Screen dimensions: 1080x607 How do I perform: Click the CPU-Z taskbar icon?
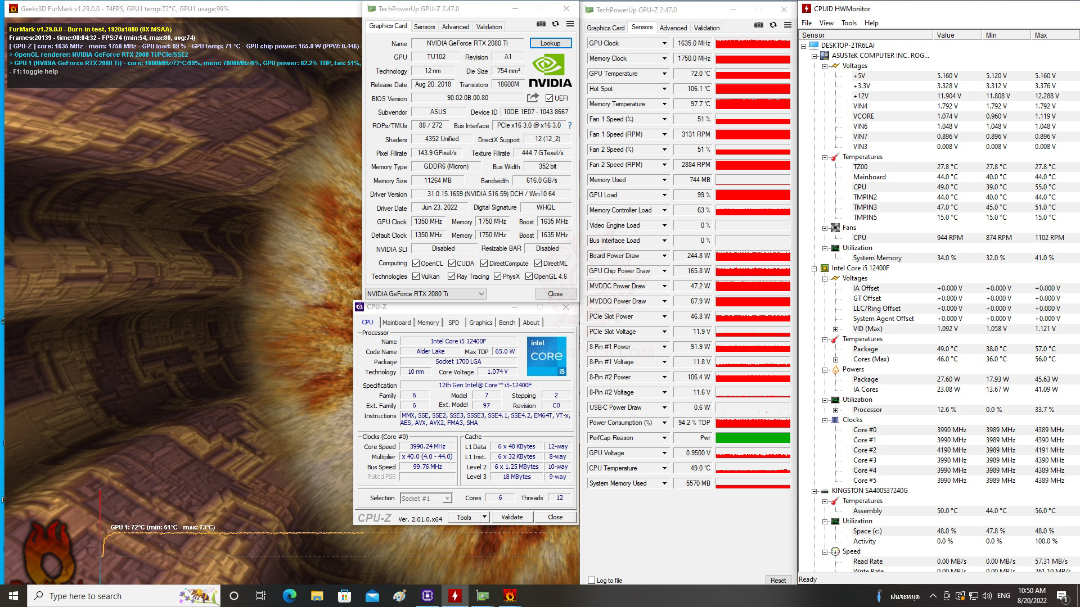point(427,596)
